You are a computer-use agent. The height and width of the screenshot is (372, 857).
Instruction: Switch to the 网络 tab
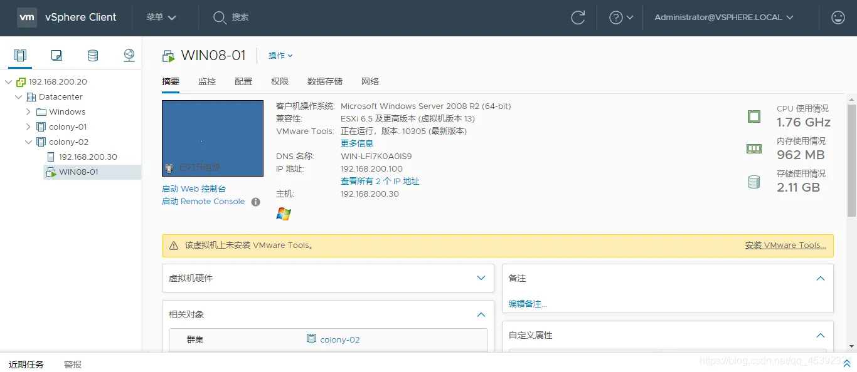tap(370, 81)
